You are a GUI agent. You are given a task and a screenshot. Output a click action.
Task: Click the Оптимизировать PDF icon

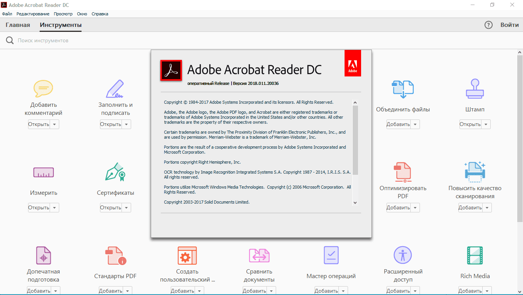(x=403, y=172)
